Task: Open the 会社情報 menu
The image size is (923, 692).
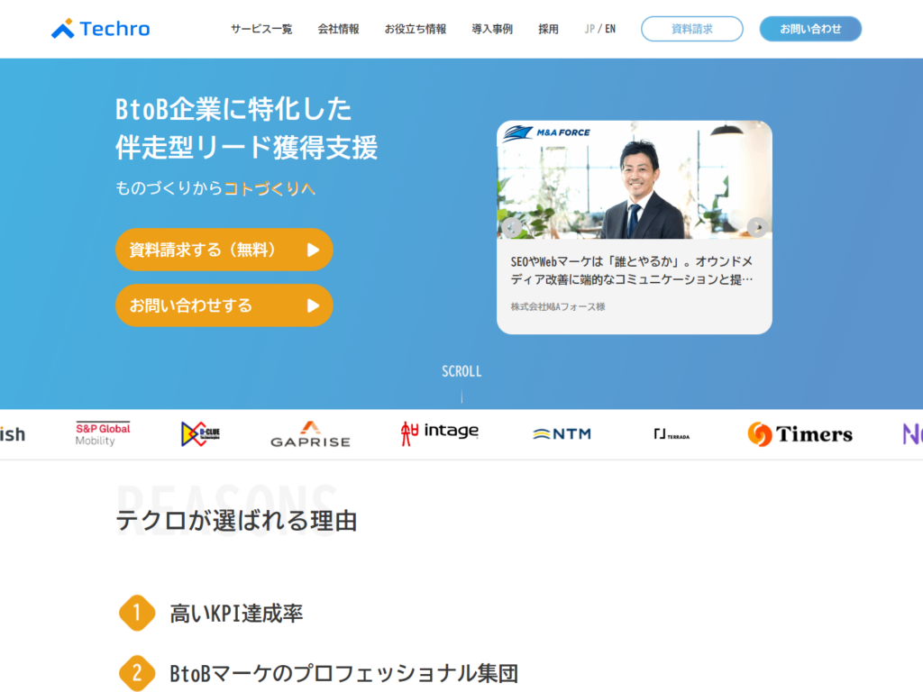Action: [339, 29]
